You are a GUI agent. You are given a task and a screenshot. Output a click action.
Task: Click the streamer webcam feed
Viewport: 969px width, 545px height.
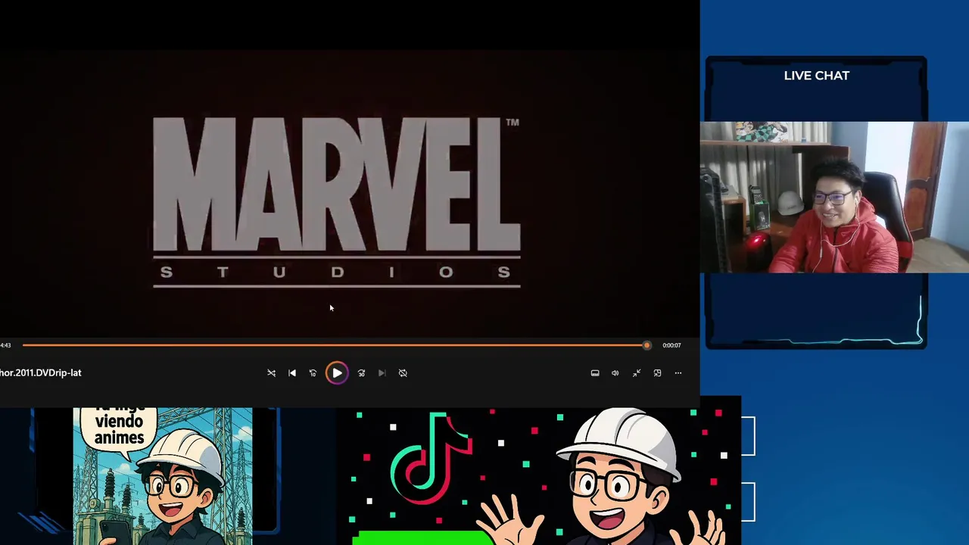point(834,197)
